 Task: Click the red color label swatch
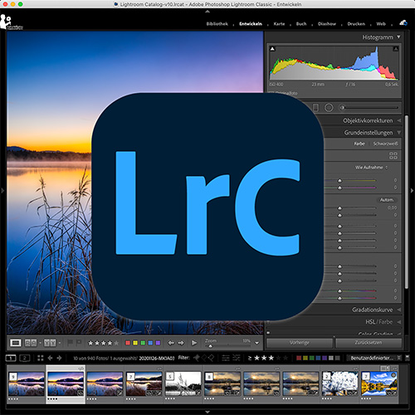pyautogui.click(x=128, y=343)
